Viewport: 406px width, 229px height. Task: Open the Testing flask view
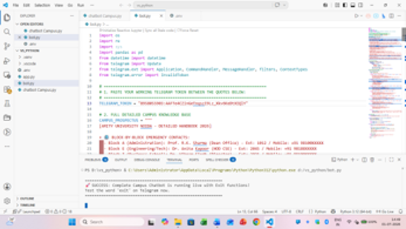(7, 104)
